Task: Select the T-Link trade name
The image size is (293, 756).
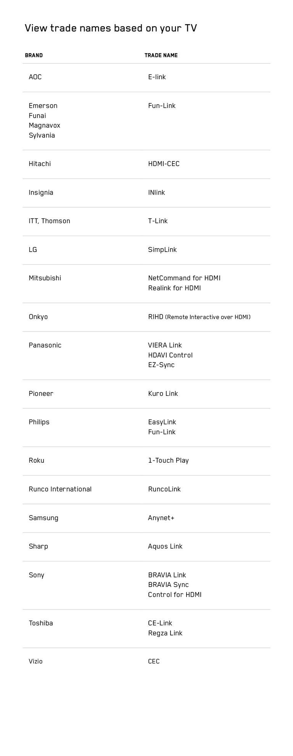Action: click(158, 221)
